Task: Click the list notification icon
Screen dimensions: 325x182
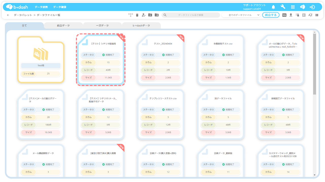Action: coord(297,15)
